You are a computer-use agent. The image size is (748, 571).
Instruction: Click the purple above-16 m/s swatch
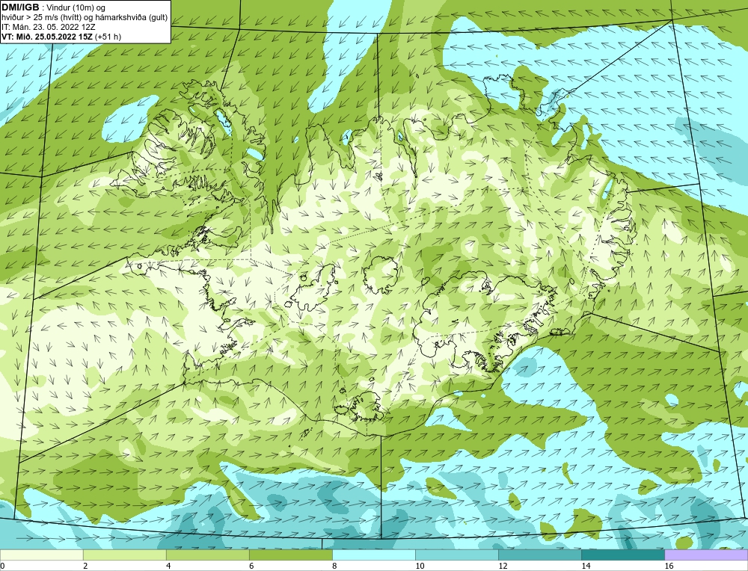tap(706, 555)
